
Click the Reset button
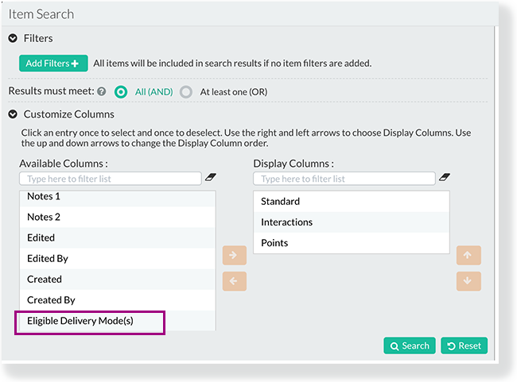pos(464,345)
